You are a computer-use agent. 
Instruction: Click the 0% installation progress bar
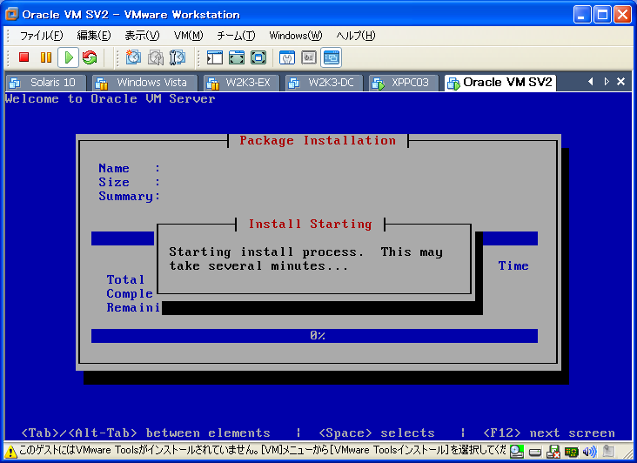(x=314, y=336)
